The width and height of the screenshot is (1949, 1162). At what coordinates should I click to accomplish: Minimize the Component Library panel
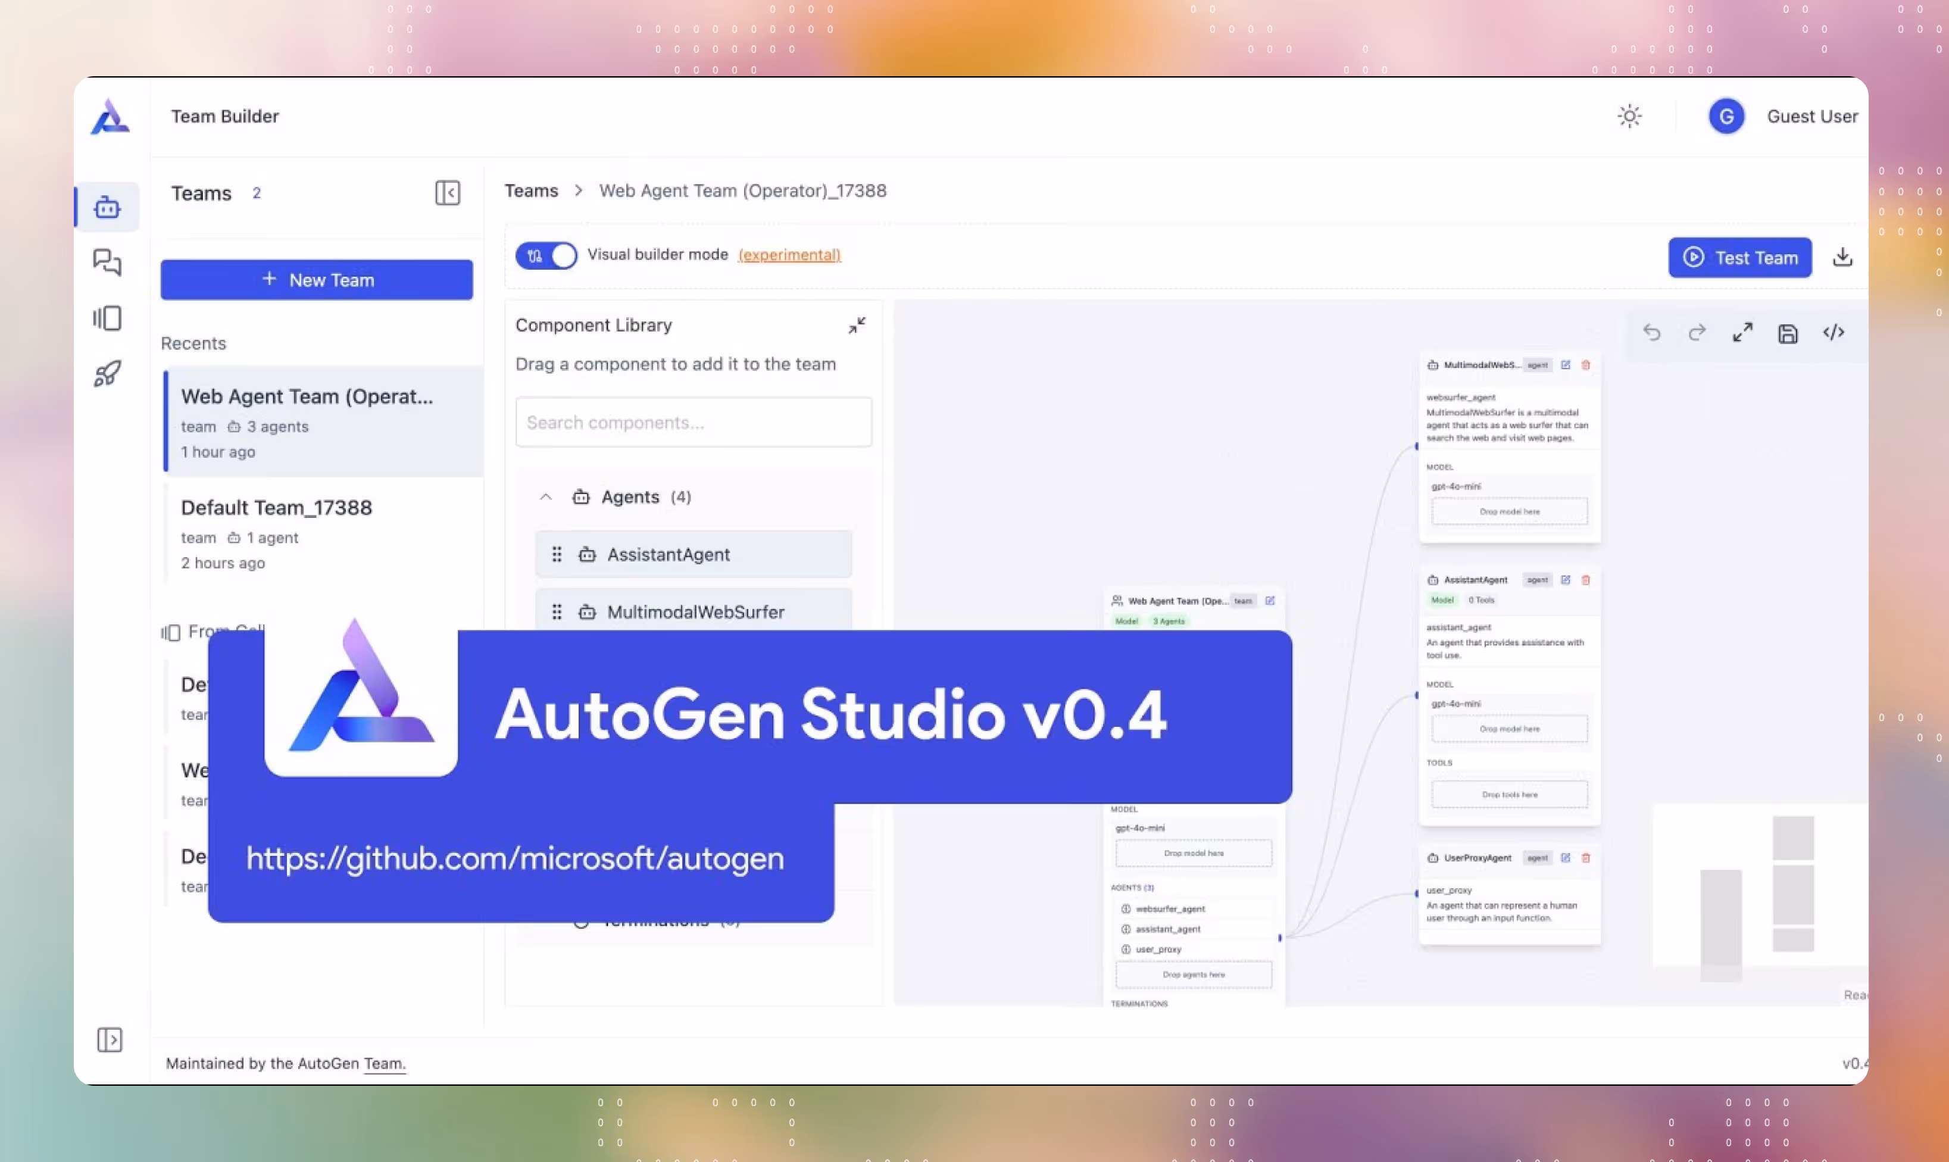click(x=857, y=325)
